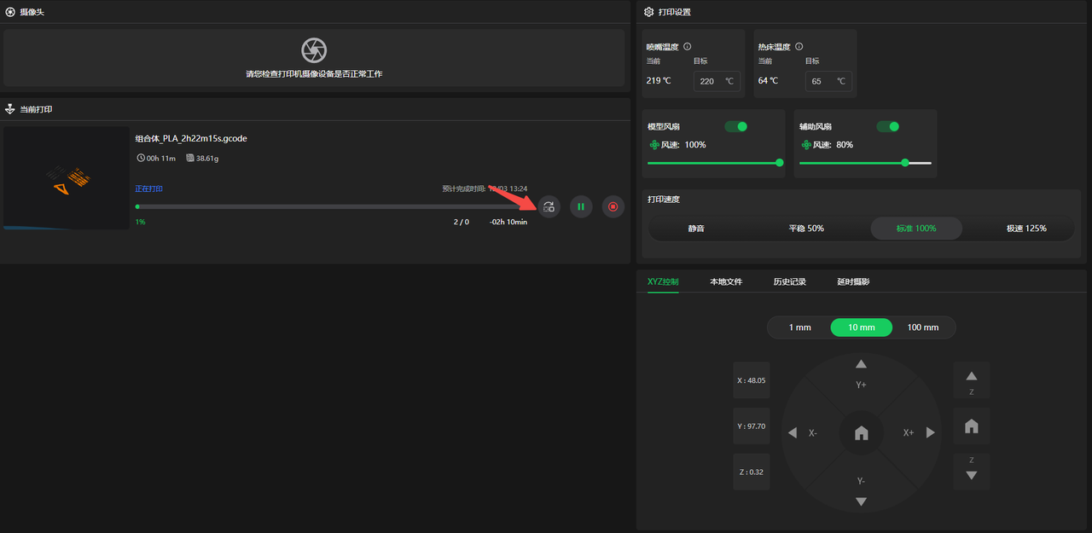Viewport: 1092px width, 533px height.
Task: Move Z axis down arrow
Action: coord(971,474)
